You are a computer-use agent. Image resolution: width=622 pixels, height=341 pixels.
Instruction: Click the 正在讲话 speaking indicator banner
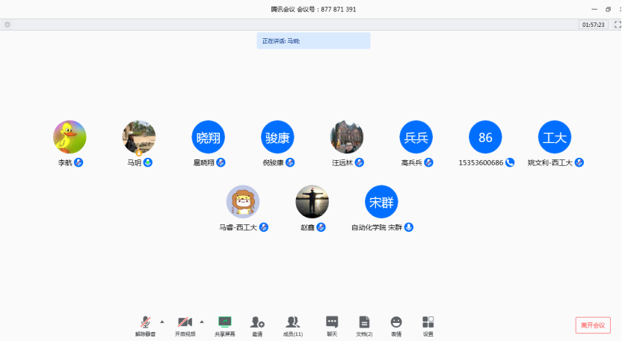click(313, 41)
